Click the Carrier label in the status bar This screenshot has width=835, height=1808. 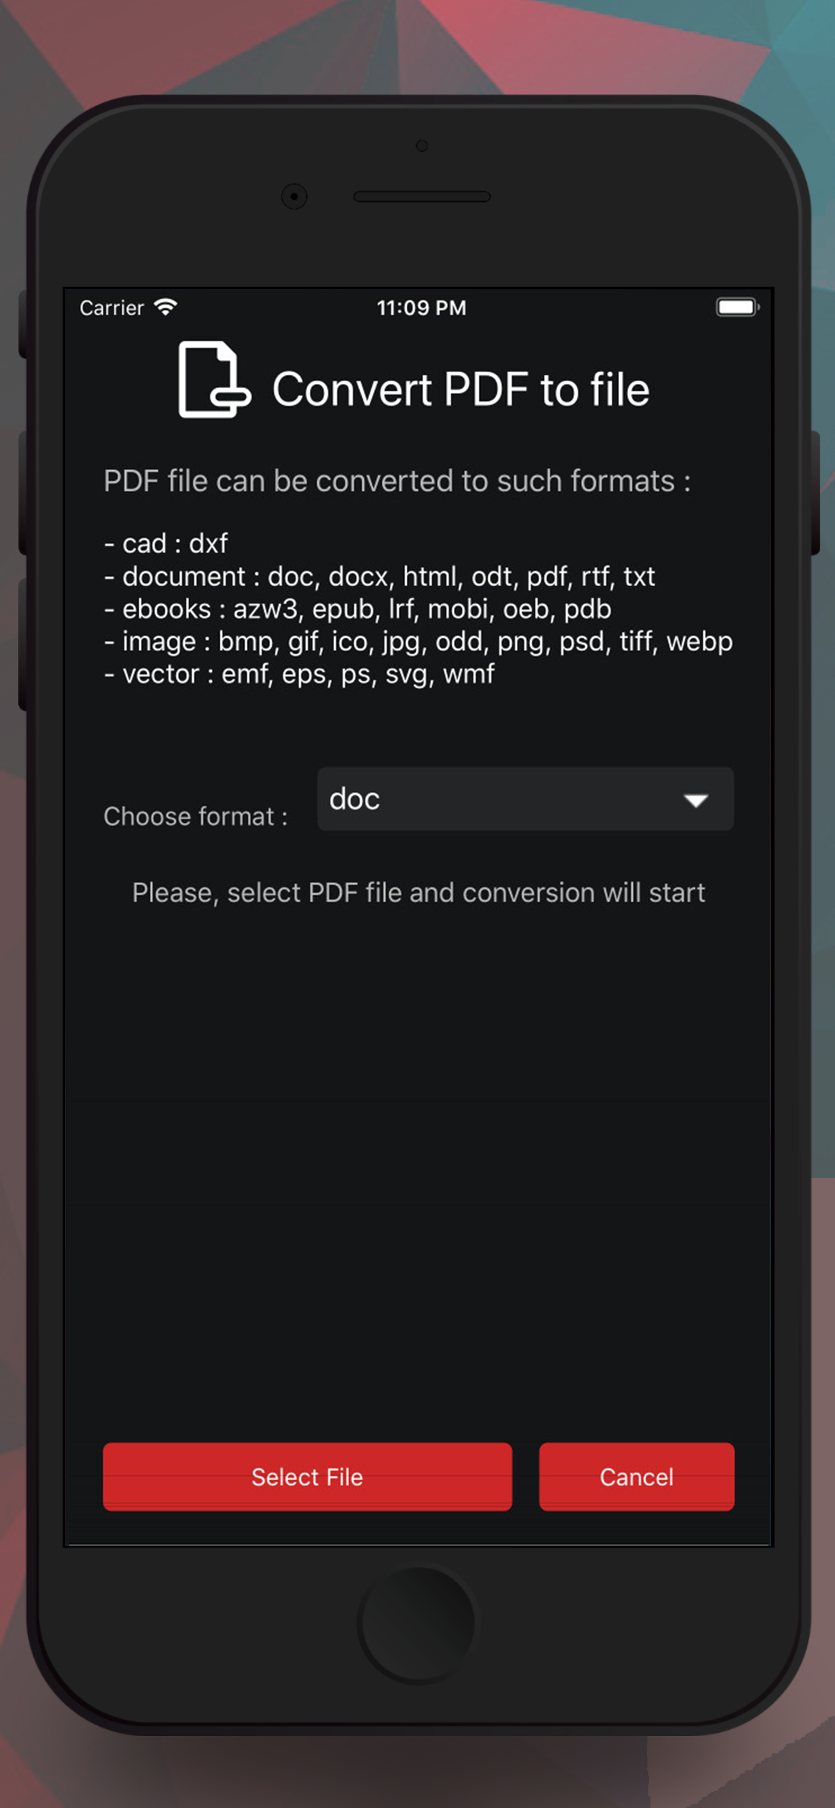point(111,307)
